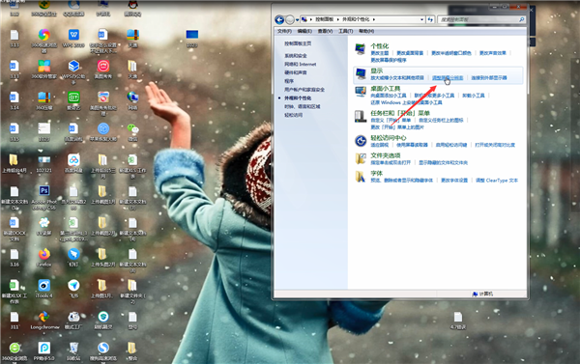
Task: Open 搜狗高速浏览器 desktop icon
Action: click(103, 348)
